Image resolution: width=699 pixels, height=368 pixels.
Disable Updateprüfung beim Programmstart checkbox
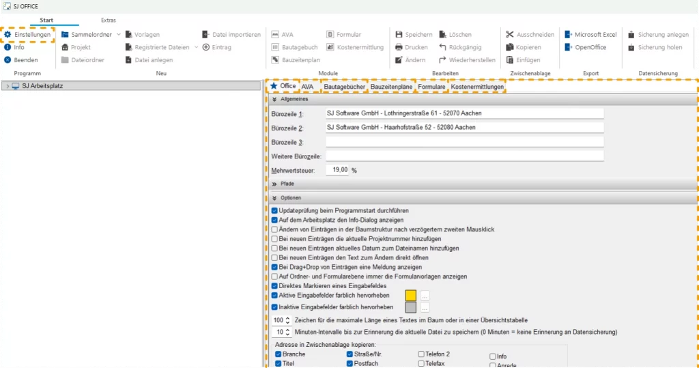pos(274,211)
